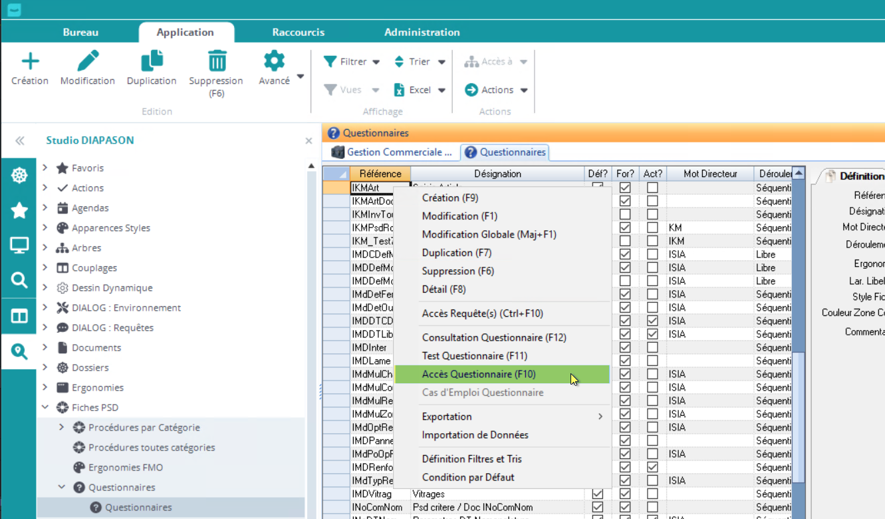Open the Filtrer dropdown
This screenshot has height=519, width=885.
352,62
